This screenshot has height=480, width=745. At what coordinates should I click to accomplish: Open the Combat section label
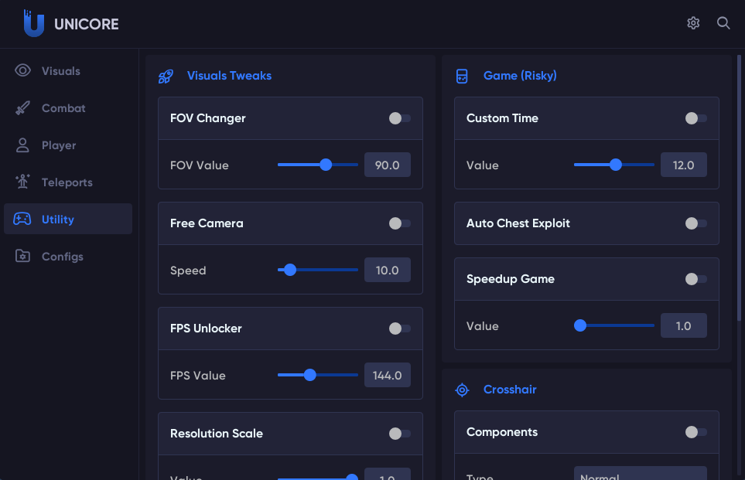tap(63, 108)
